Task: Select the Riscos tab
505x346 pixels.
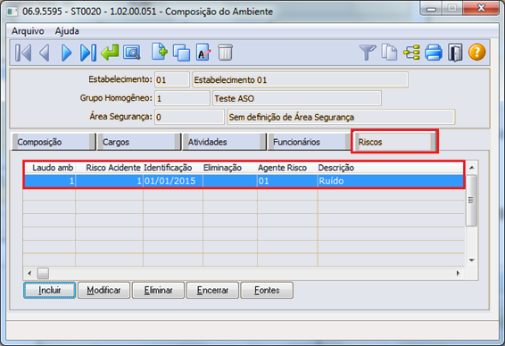Action: [394, 142]
